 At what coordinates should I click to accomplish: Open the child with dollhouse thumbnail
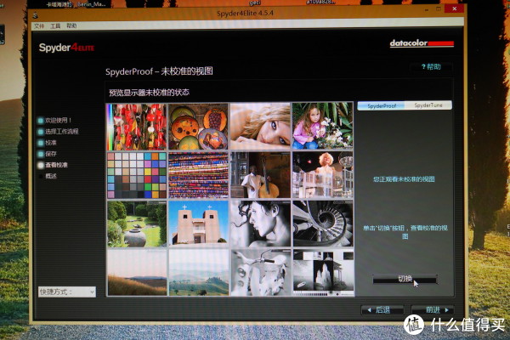323,175
